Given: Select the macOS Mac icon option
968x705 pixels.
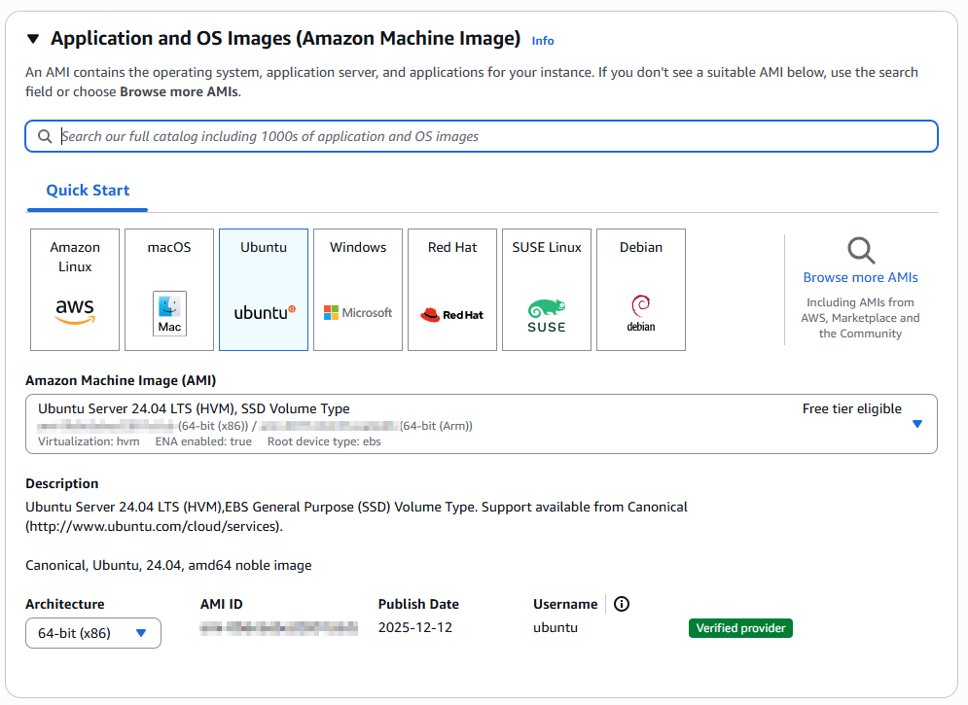Looking at the screenshot, I should click(x=169, y=289).
